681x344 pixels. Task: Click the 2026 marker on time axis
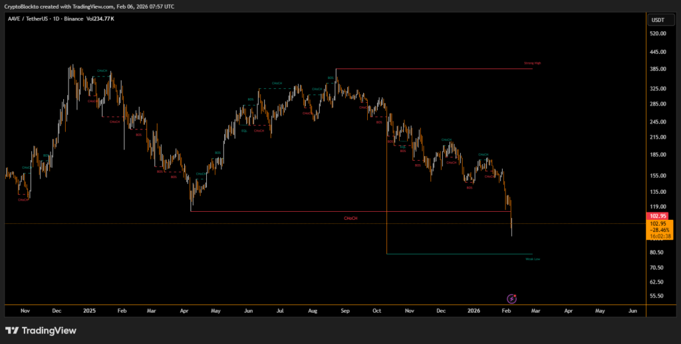[x=474, y=310]
